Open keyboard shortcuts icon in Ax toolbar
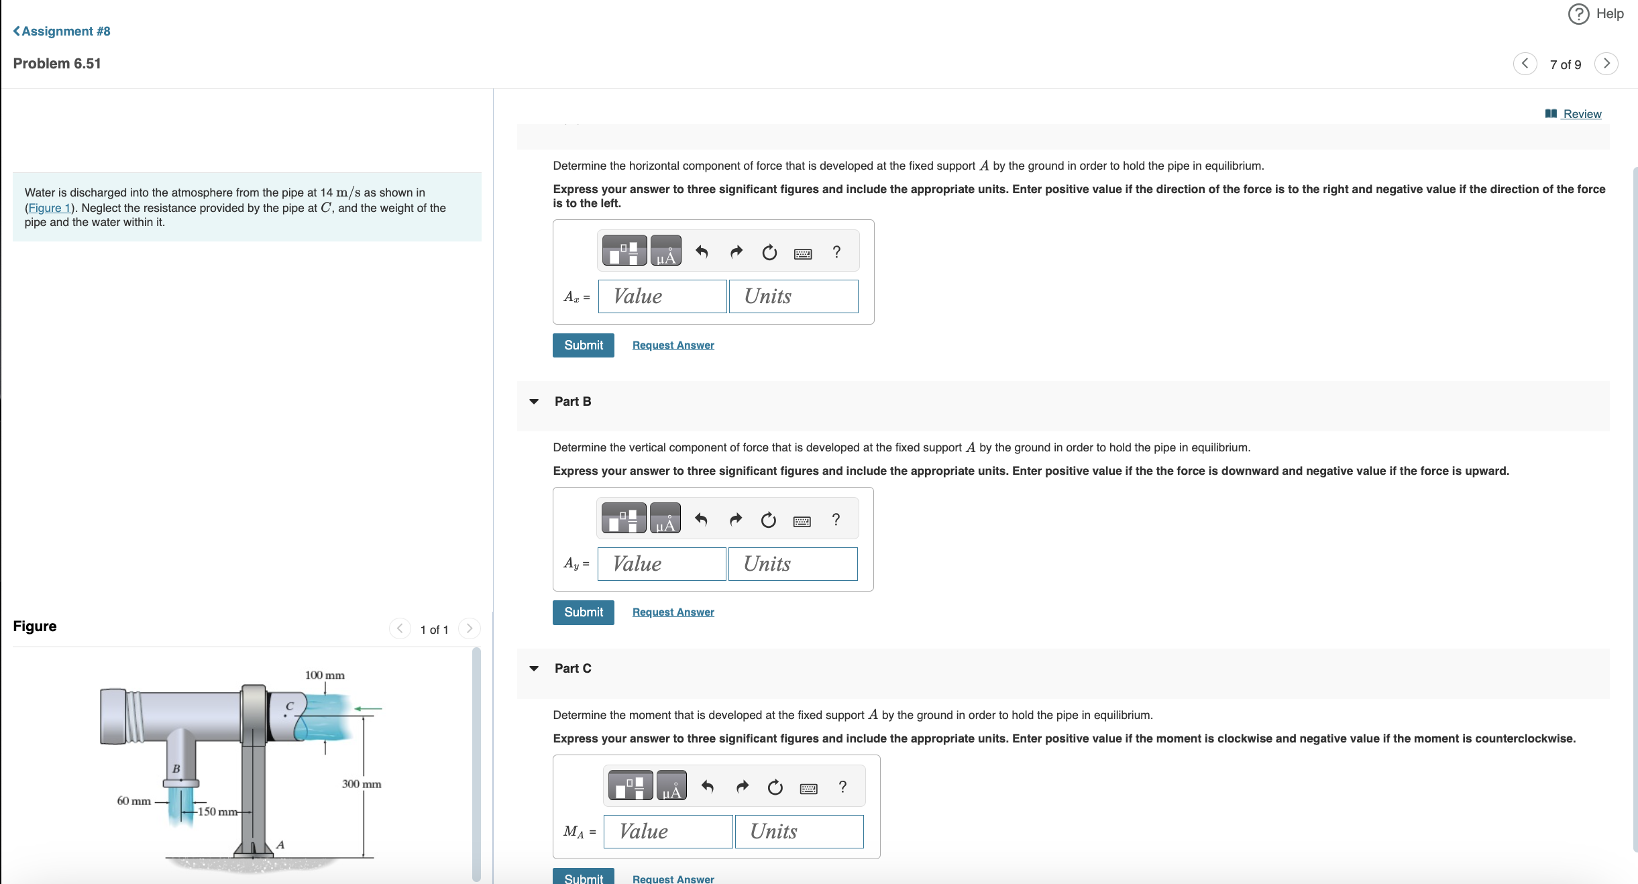 (x=802, y=254)
